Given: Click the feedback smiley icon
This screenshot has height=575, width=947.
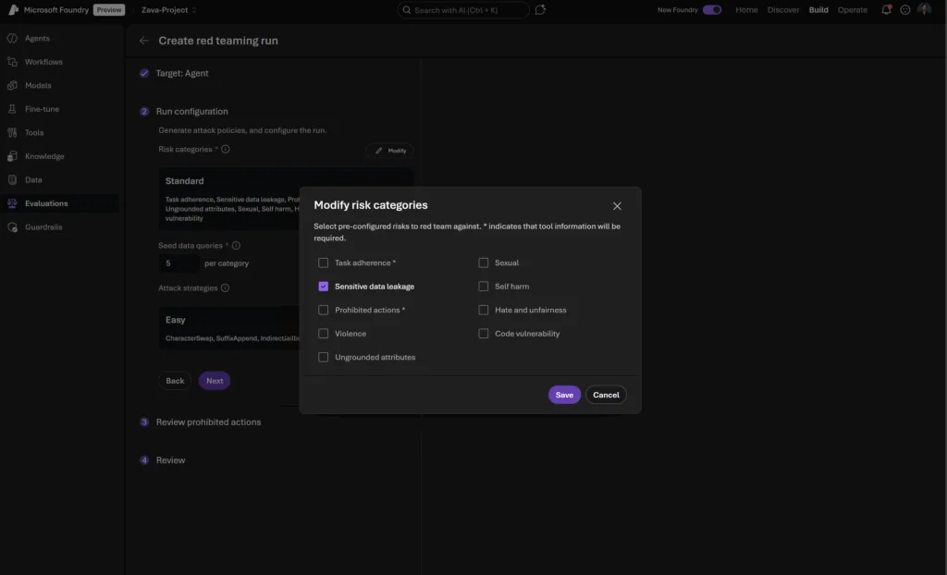Looking at the screenshot, I should pos(904,10).
